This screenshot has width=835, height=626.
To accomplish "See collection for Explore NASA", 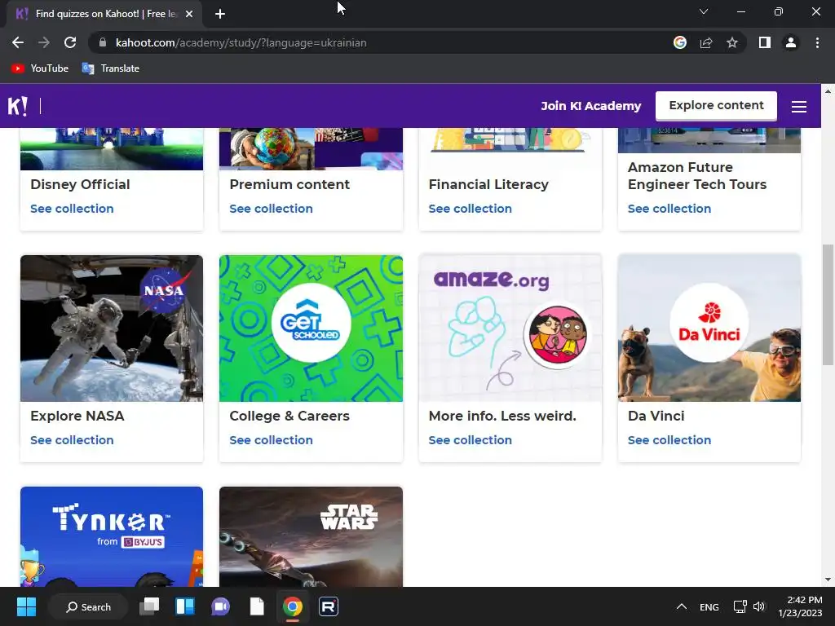I will (72, 440).
